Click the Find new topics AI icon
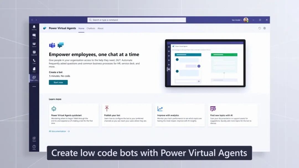 pos(213,109)
